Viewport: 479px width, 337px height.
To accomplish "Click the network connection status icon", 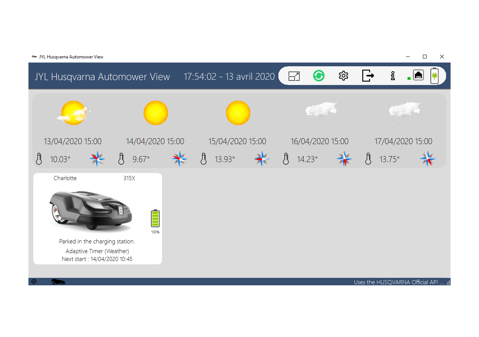I will point(418,75).
